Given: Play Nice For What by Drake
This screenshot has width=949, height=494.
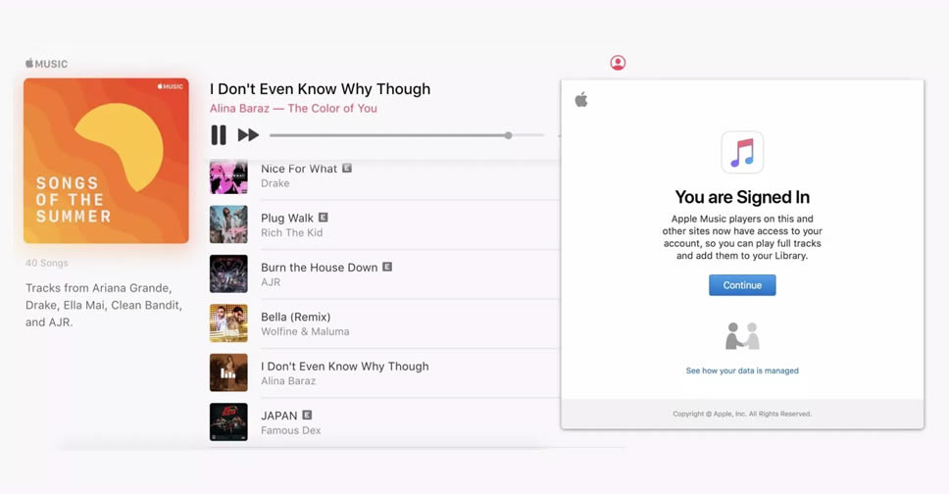Looking at the screenshot, I should pyautogui.click(x=299, y=169).
